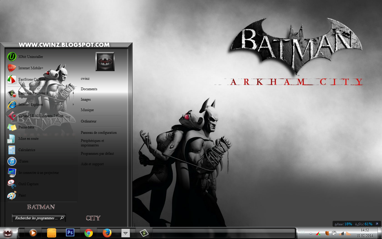Open the orange media player taskbar icon

click(33, 232)
